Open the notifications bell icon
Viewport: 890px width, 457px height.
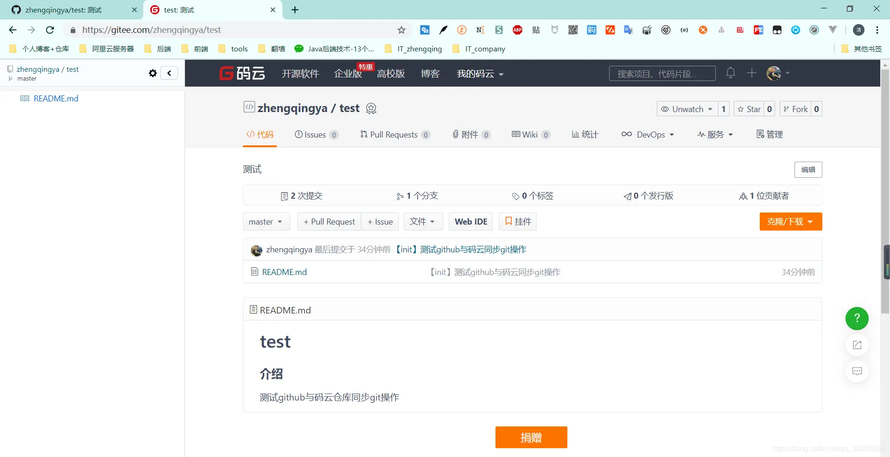pyautogui.click(x=731, y=73)
